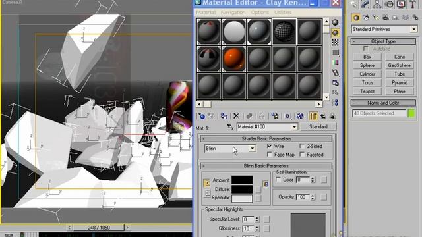Collapse Shader Basic Parameters rollout
Image resolution: width=422 pixels, height=237 pixels.
(266, 139)
